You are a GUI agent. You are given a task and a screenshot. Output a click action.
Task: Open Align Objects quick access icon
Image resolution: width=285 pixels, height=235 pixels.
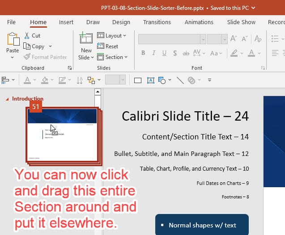(5, 80)
